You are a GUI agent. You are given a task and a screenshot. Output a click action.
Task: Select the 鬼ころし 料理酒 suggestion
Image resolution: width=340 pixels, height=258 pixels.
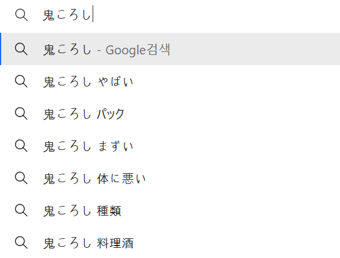tap(170, 242)
